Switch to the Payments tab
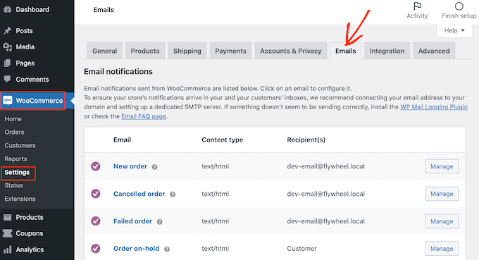 click(230, 51)
